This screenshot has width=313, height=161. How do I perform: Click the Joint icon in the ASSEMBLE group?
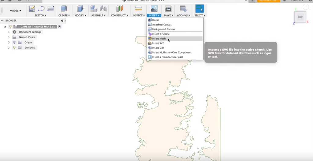click(x=103, y=9)
